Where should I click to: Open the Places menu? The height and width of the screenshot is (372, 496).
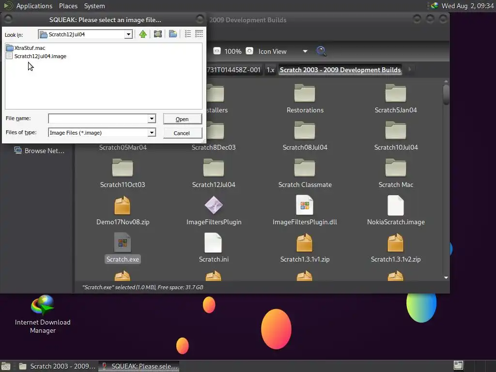(x=68, y=6)
